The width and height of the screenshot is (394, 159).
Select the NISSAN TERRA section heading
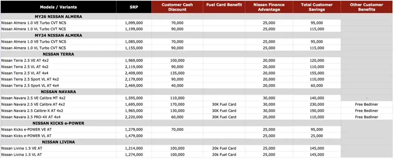pyautogui.click(x=58, y=54)
